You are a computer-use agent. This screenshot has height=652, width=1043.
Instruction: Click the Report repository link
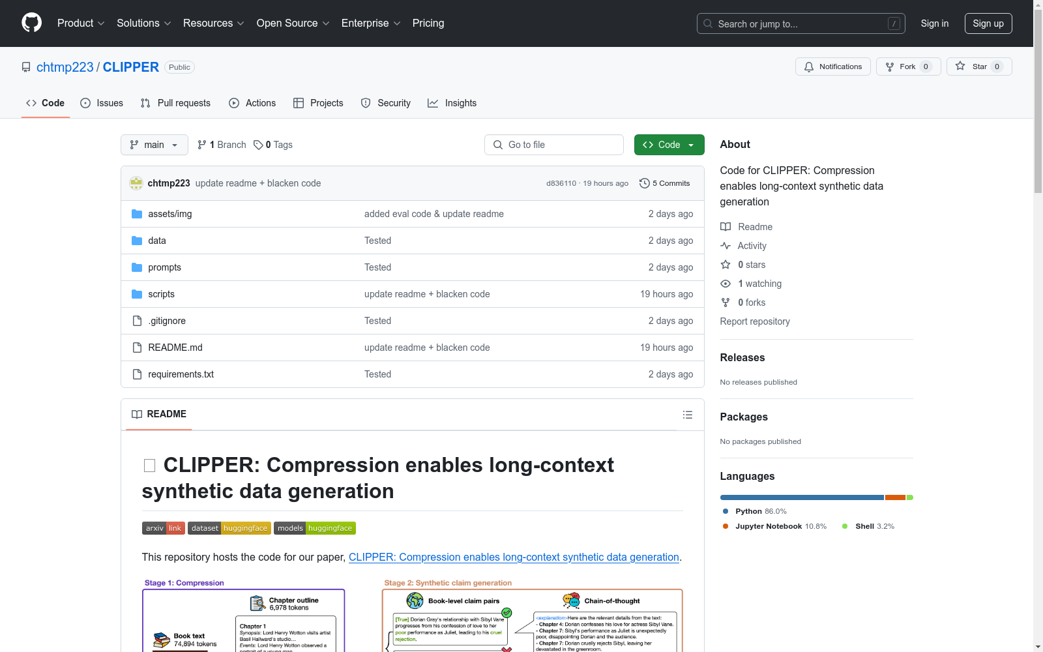755,321
